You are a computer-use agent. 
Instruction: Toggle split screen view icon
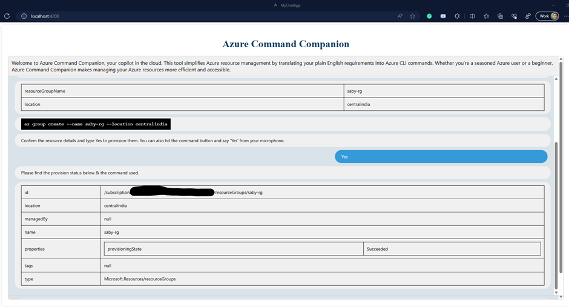[x=472, y=16]
